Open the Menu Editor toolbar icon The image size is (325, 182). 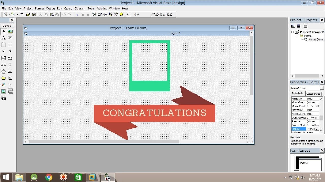click(x=22, y=15)
